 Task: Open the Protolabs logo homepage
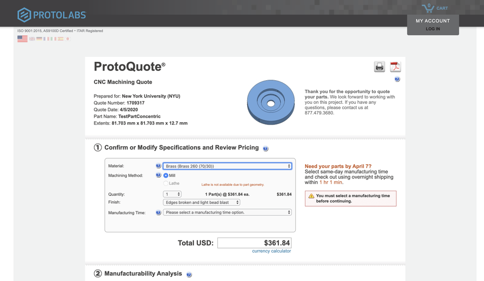point(52,15)
